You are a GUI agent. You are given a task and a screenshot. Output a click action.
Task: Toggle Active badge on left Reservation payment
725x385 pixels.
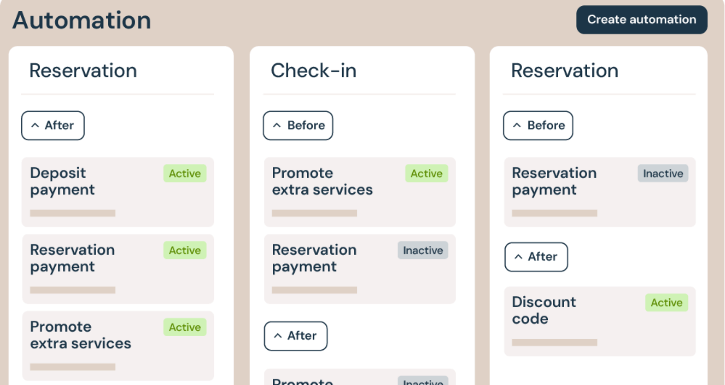point(185,250)
